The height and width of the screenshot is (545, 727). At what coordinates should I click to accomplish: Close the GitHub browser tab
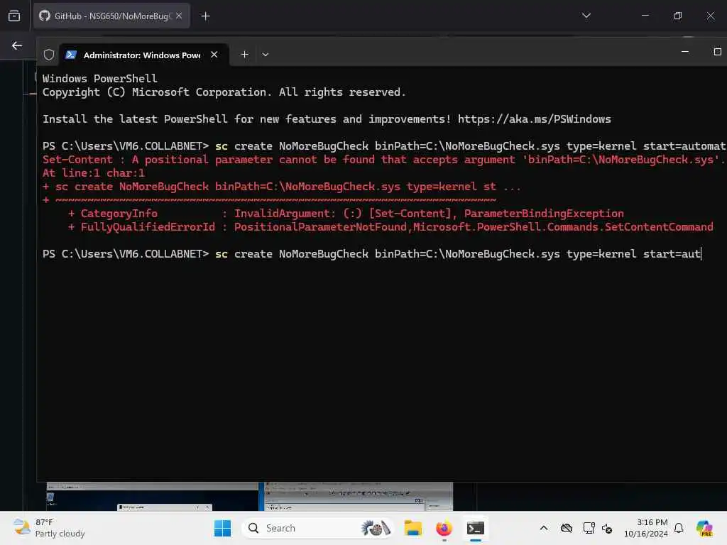pyautogui.click(x=179, y=16)
